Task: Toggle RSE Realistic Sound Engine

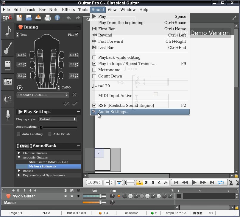Action: (94, 105)
